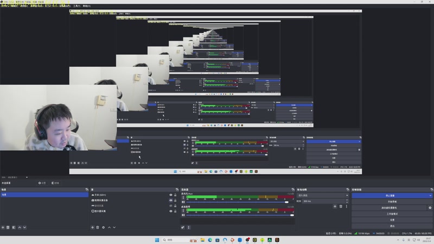This screenshot has width=434, height=244.
Task: Open the 帮助(H) menu
Action: [87, 6]
